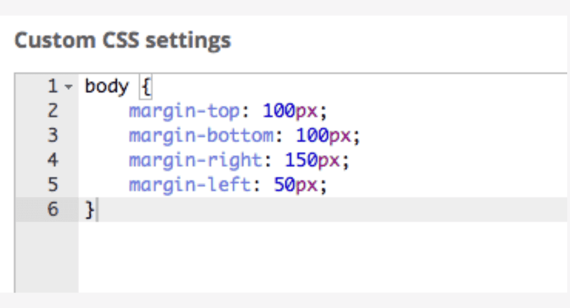This screenshot has width=570, height=308.
Task: Select line number 1 in gutter
Action: pyautogui.click(x=53, y=86)
